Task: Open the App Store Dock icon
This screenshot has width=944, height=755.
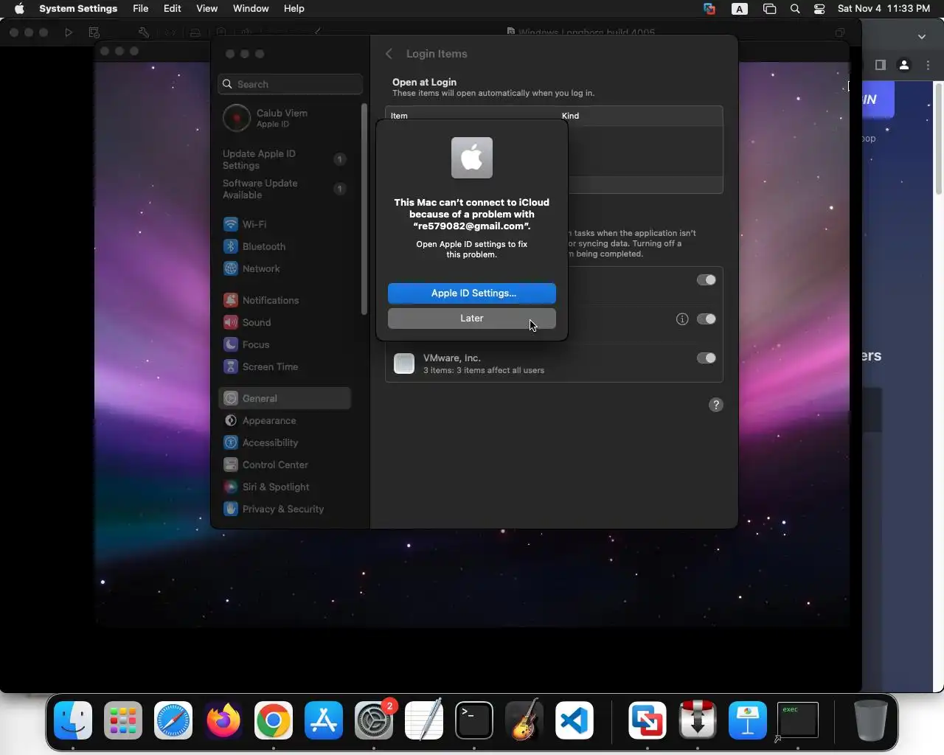Action: click(x=324, y=720)
